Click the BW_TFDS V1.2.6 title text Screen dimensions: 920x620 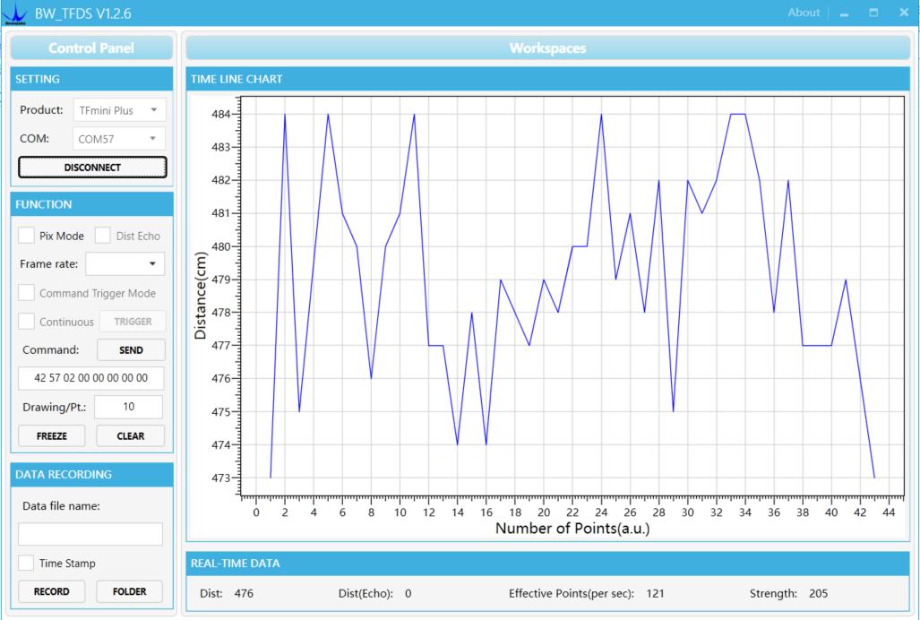(x=82, y=14)
